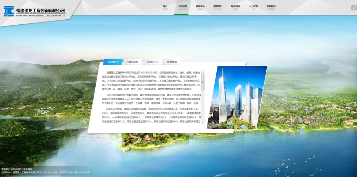Click the Jianlong company logo icon
The image size is (357, 177).
pyautogui.click(x=9, y=11)
